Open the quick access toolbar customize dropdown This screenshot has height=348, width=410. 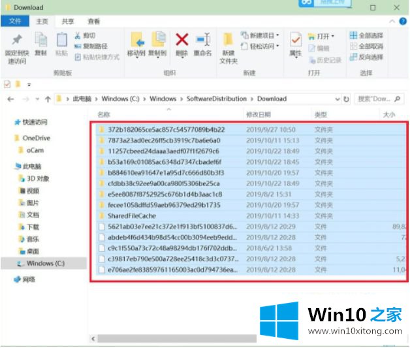click(x=29, y=84)
